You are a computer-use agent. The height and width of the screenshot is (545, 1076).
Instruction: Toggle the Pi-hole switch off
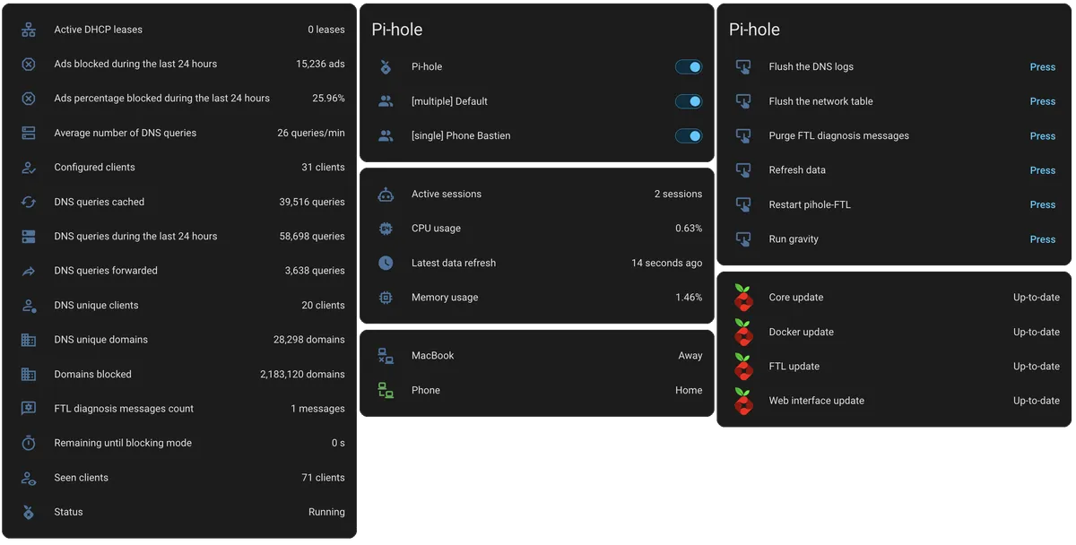[x=689, y=67]
